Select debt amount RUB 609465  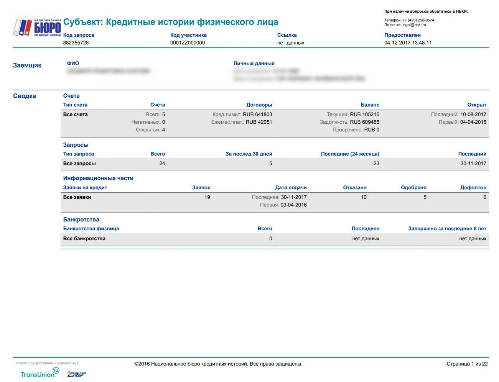pos(364,122)
